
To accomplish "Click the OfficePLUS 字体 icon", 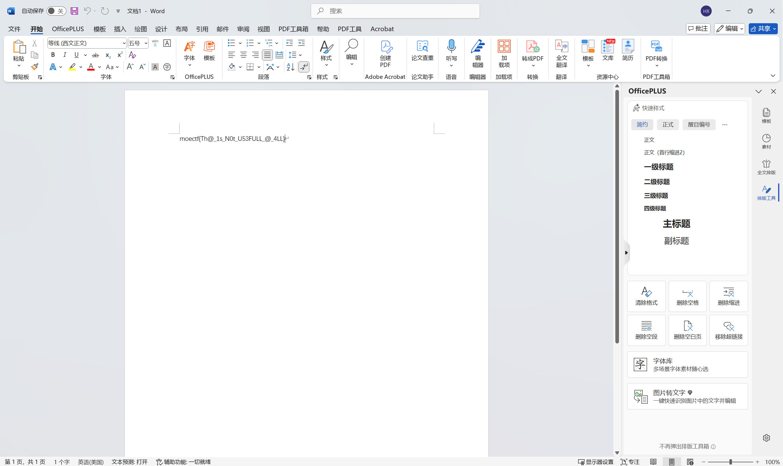I will click(189, 53).
